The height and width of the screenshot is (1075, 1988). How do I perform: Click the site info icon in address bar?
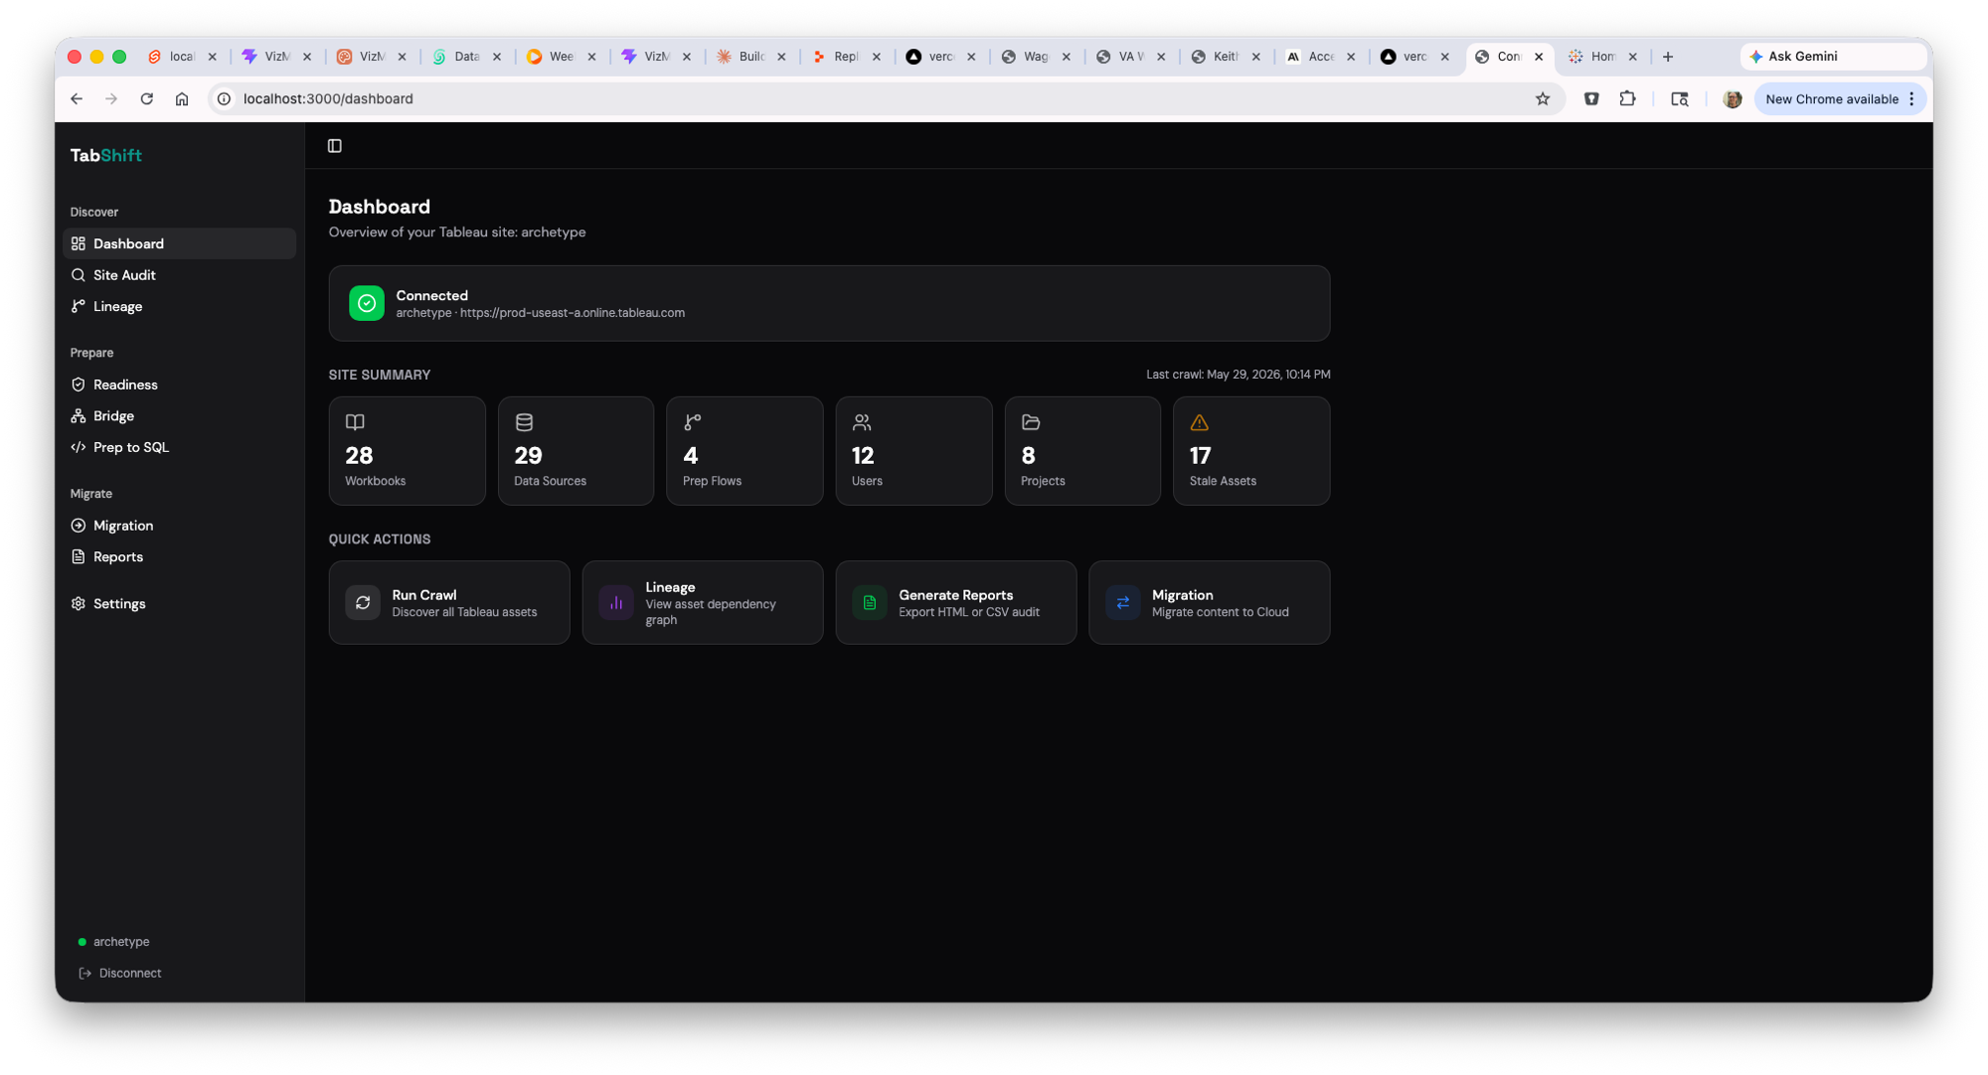[x=225, y=98]
